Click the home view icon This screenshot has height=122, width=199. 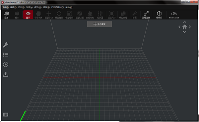coord(184,27)
